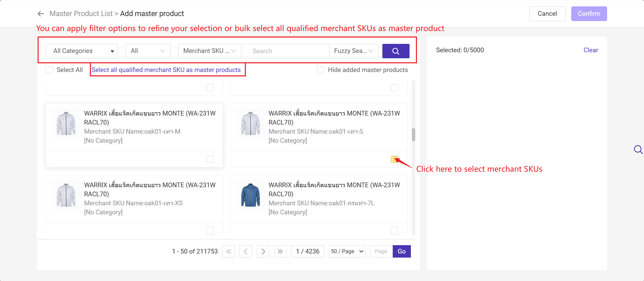This screenshot has height=281, width=644.
Task: Open the Merchant SKU search type dropdown
Action: pos(210,51)
